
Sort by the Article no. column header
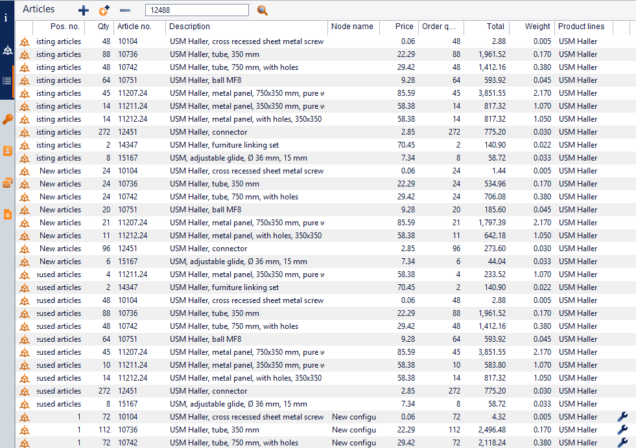[x=134, y=27]
